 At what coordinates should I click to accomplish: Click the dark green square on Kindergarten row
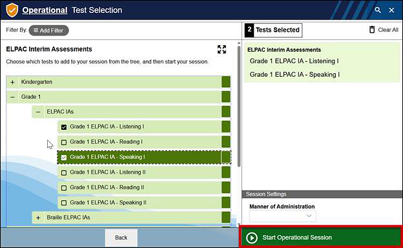click(x=226, y=82)
